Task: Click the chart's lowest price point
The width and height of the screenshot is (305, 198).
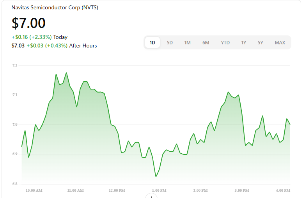Action: pos(156,177)
